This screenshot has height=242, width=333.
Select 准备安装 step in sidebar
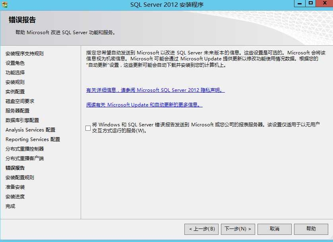tap(15, 187)
